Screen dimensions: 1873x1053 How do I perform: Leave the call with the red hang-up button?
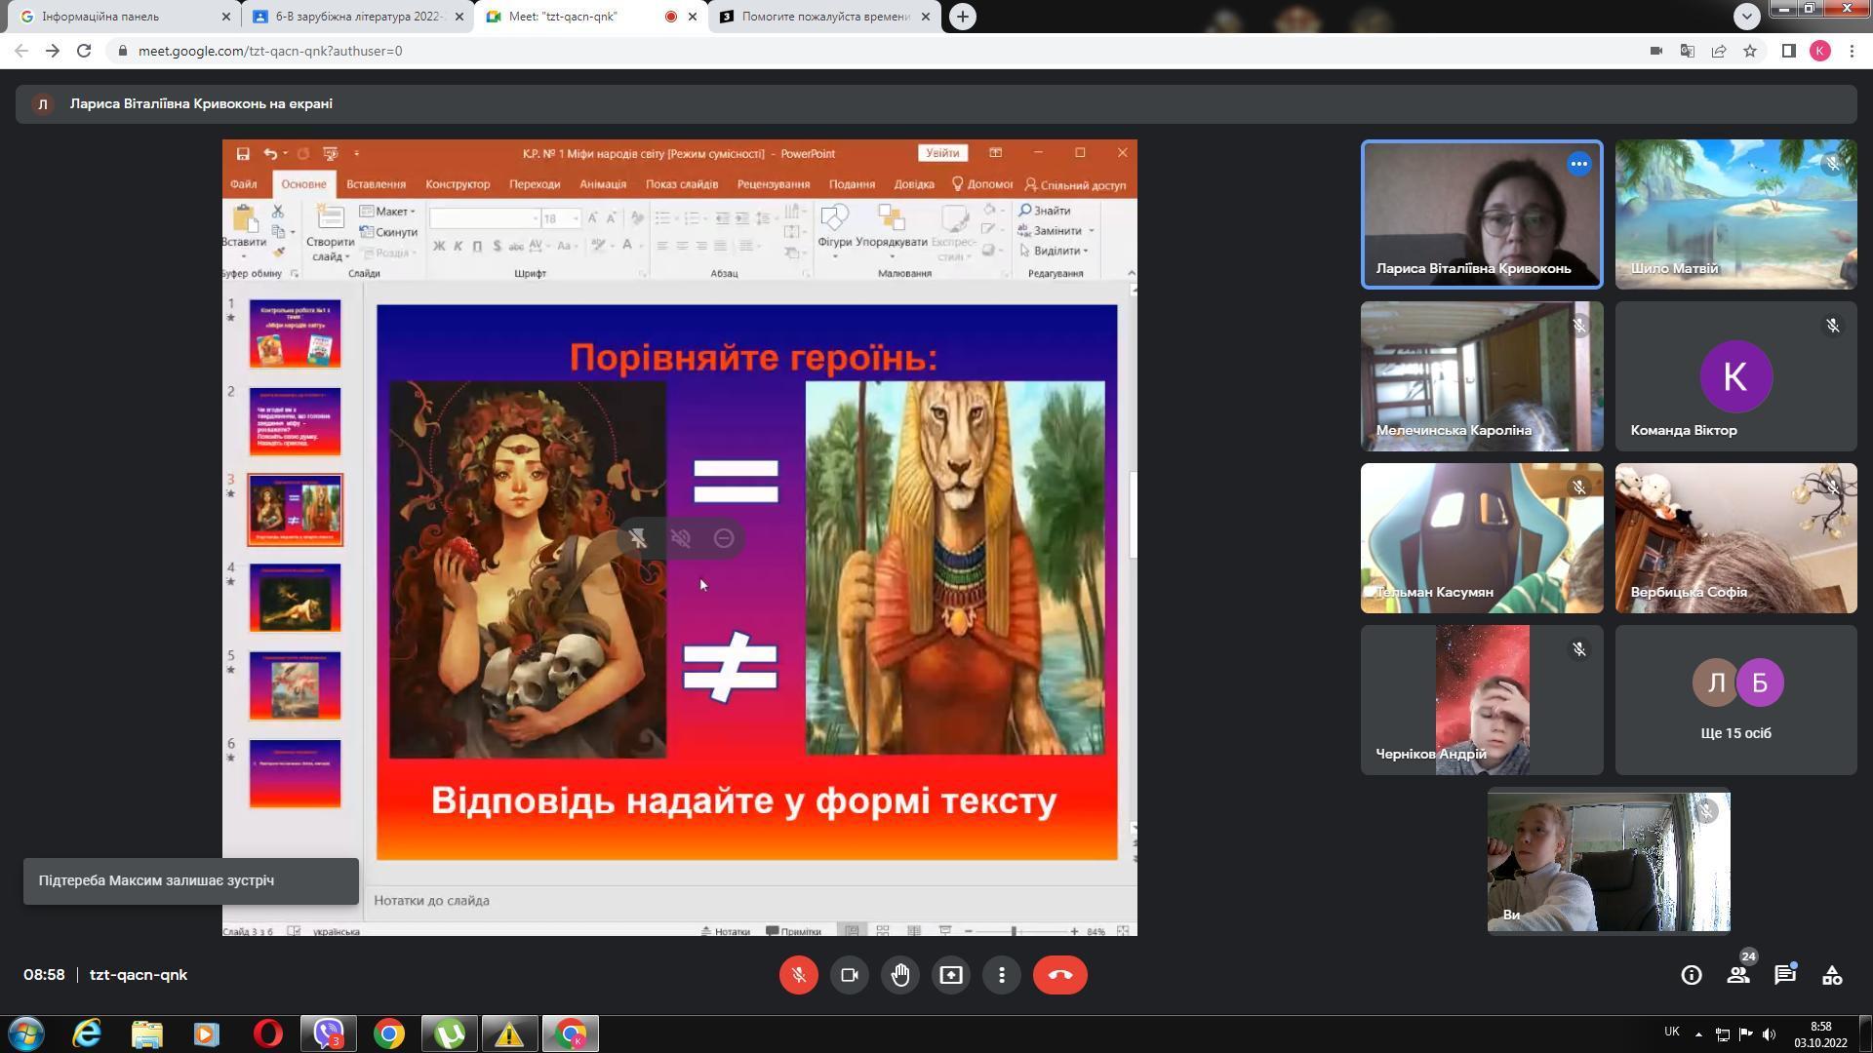click(1059, 975)
